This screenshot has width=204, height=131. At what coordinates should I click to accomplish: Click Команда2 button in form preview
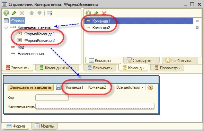click(x=97, y=87)
